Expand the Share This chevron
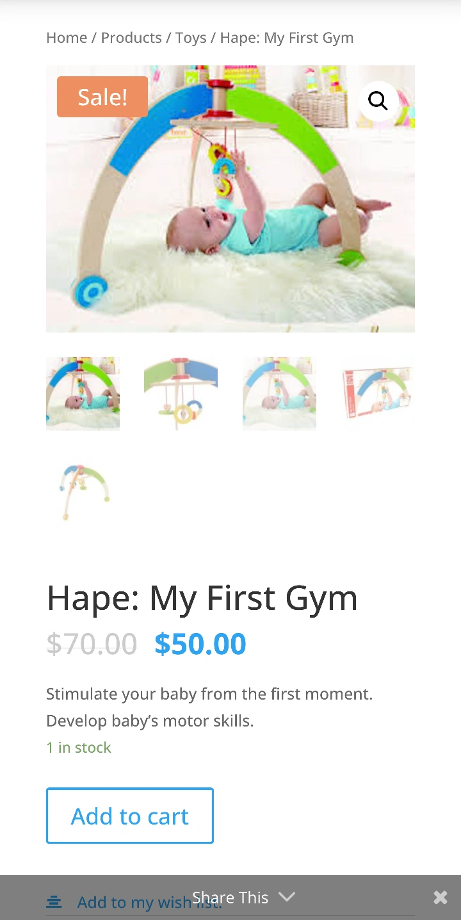This screenshot has height=920, width=461. point(287,898)
